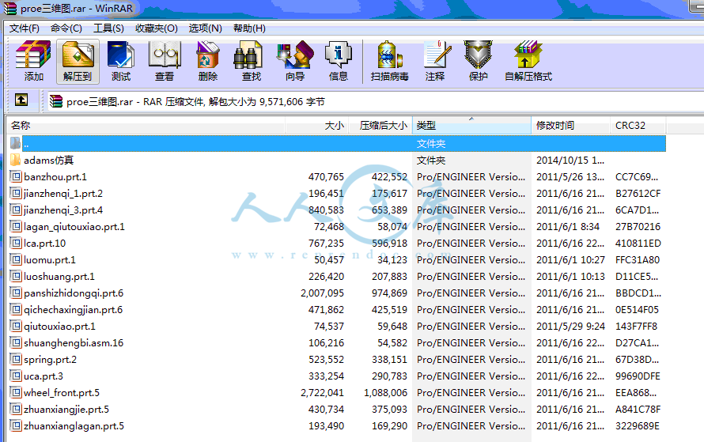Open the 工具(S) menu
The image size is (704, 442).
pyautogui.click(x=108, y=28)
